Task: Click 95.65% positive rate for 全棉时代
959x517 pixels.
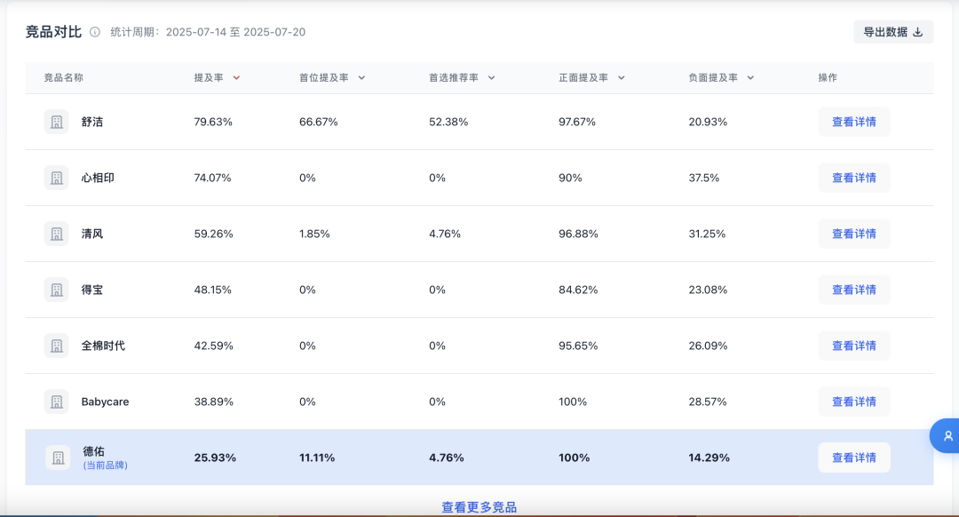Action: [578, 346]
